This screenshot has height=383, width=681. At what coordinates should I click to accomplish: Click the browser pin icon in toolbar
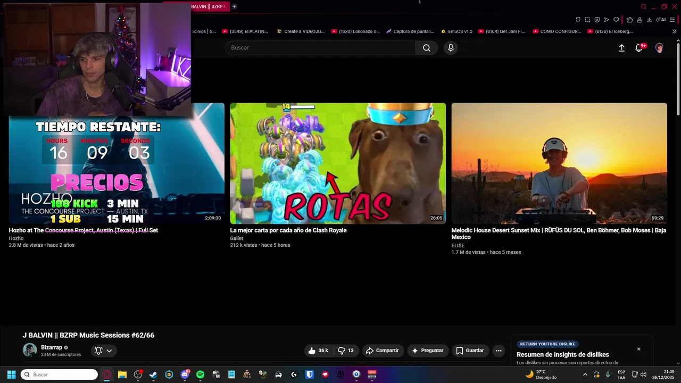coord(578,20)
